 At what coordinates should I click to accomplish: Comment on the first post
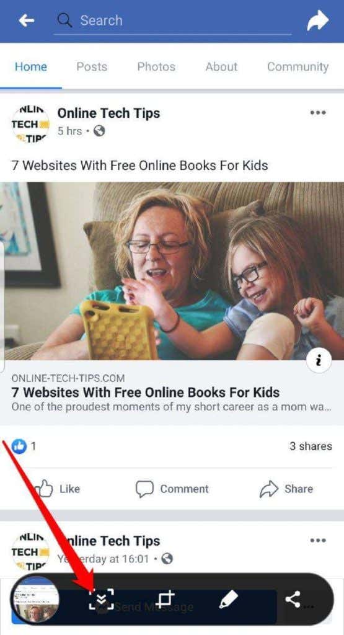(x=172, y=489)
